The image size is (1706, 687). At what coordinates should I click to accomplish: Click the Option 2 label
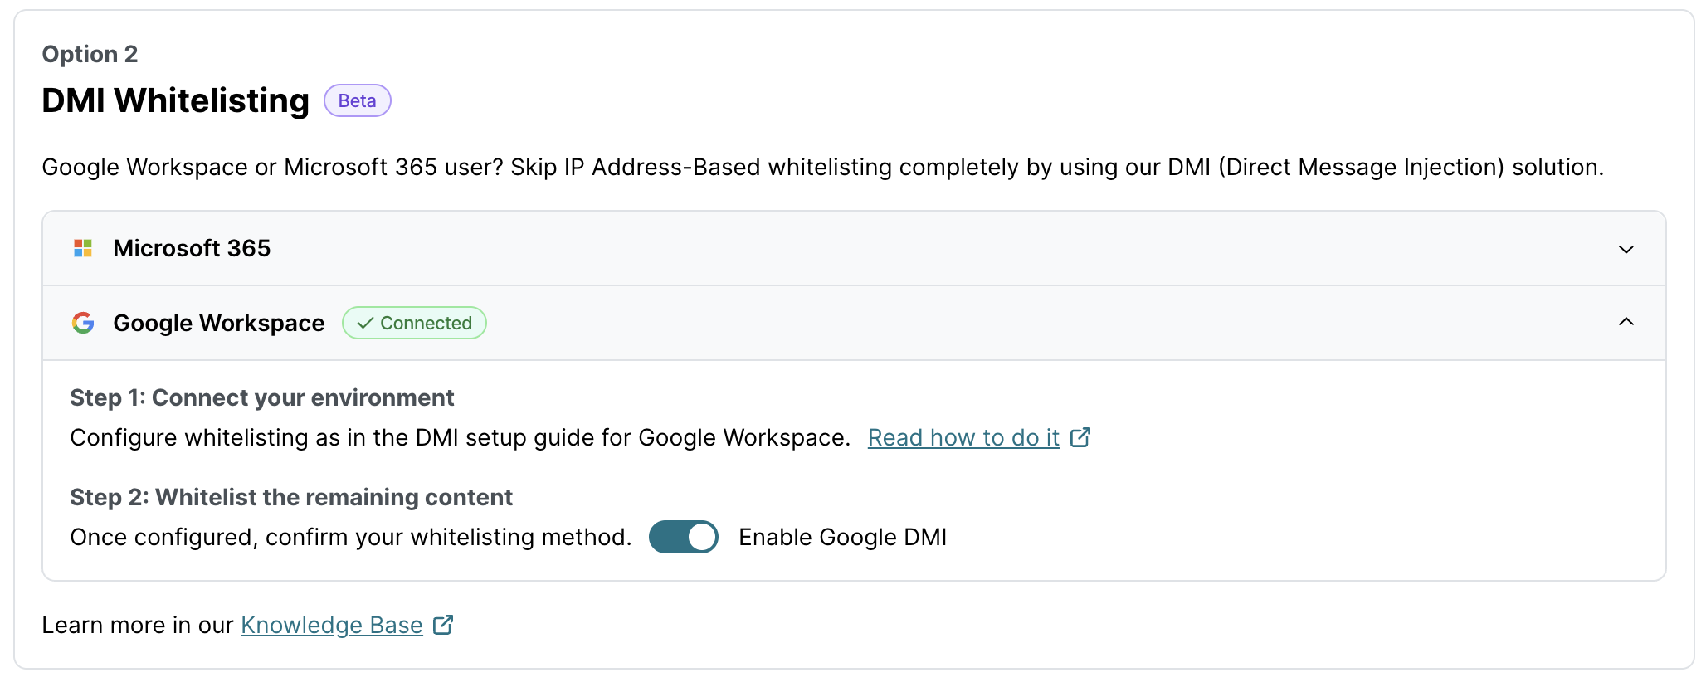[90, 54]
